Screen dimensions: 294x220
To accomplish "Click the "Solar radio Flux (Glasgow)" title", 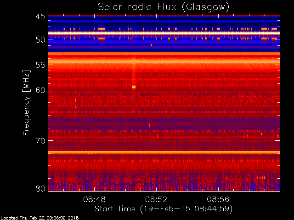I will [x=164, y=7].
